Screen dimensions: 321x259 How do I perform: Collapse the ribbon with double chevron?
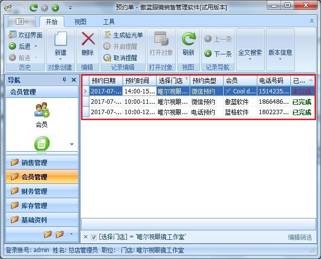pyautogui.click(x=312, y=21)
